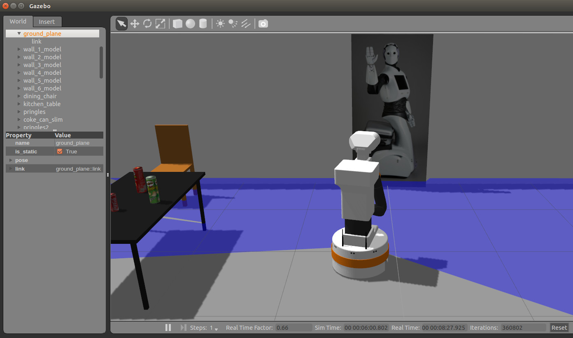The image size is (573, 338).
Task: Select the arrow selection mode tool
Action: [121, 24]
